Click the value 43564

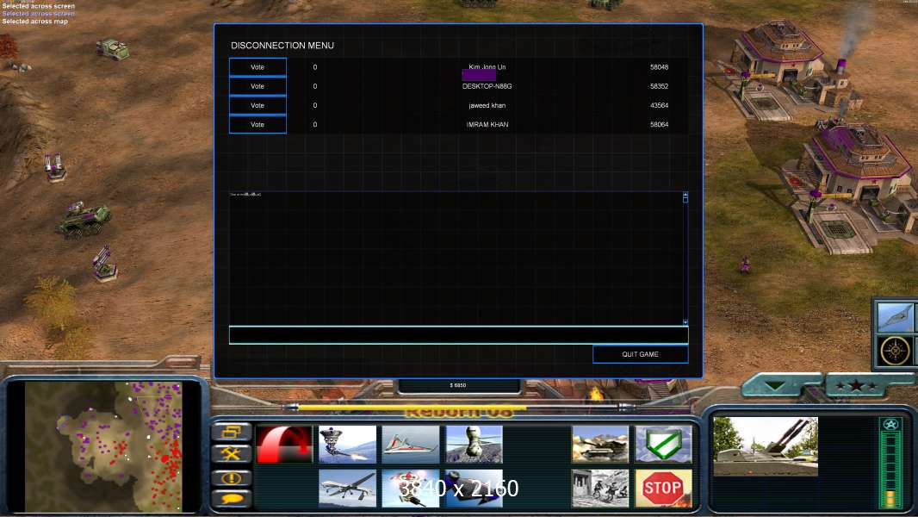click(660, 105)
